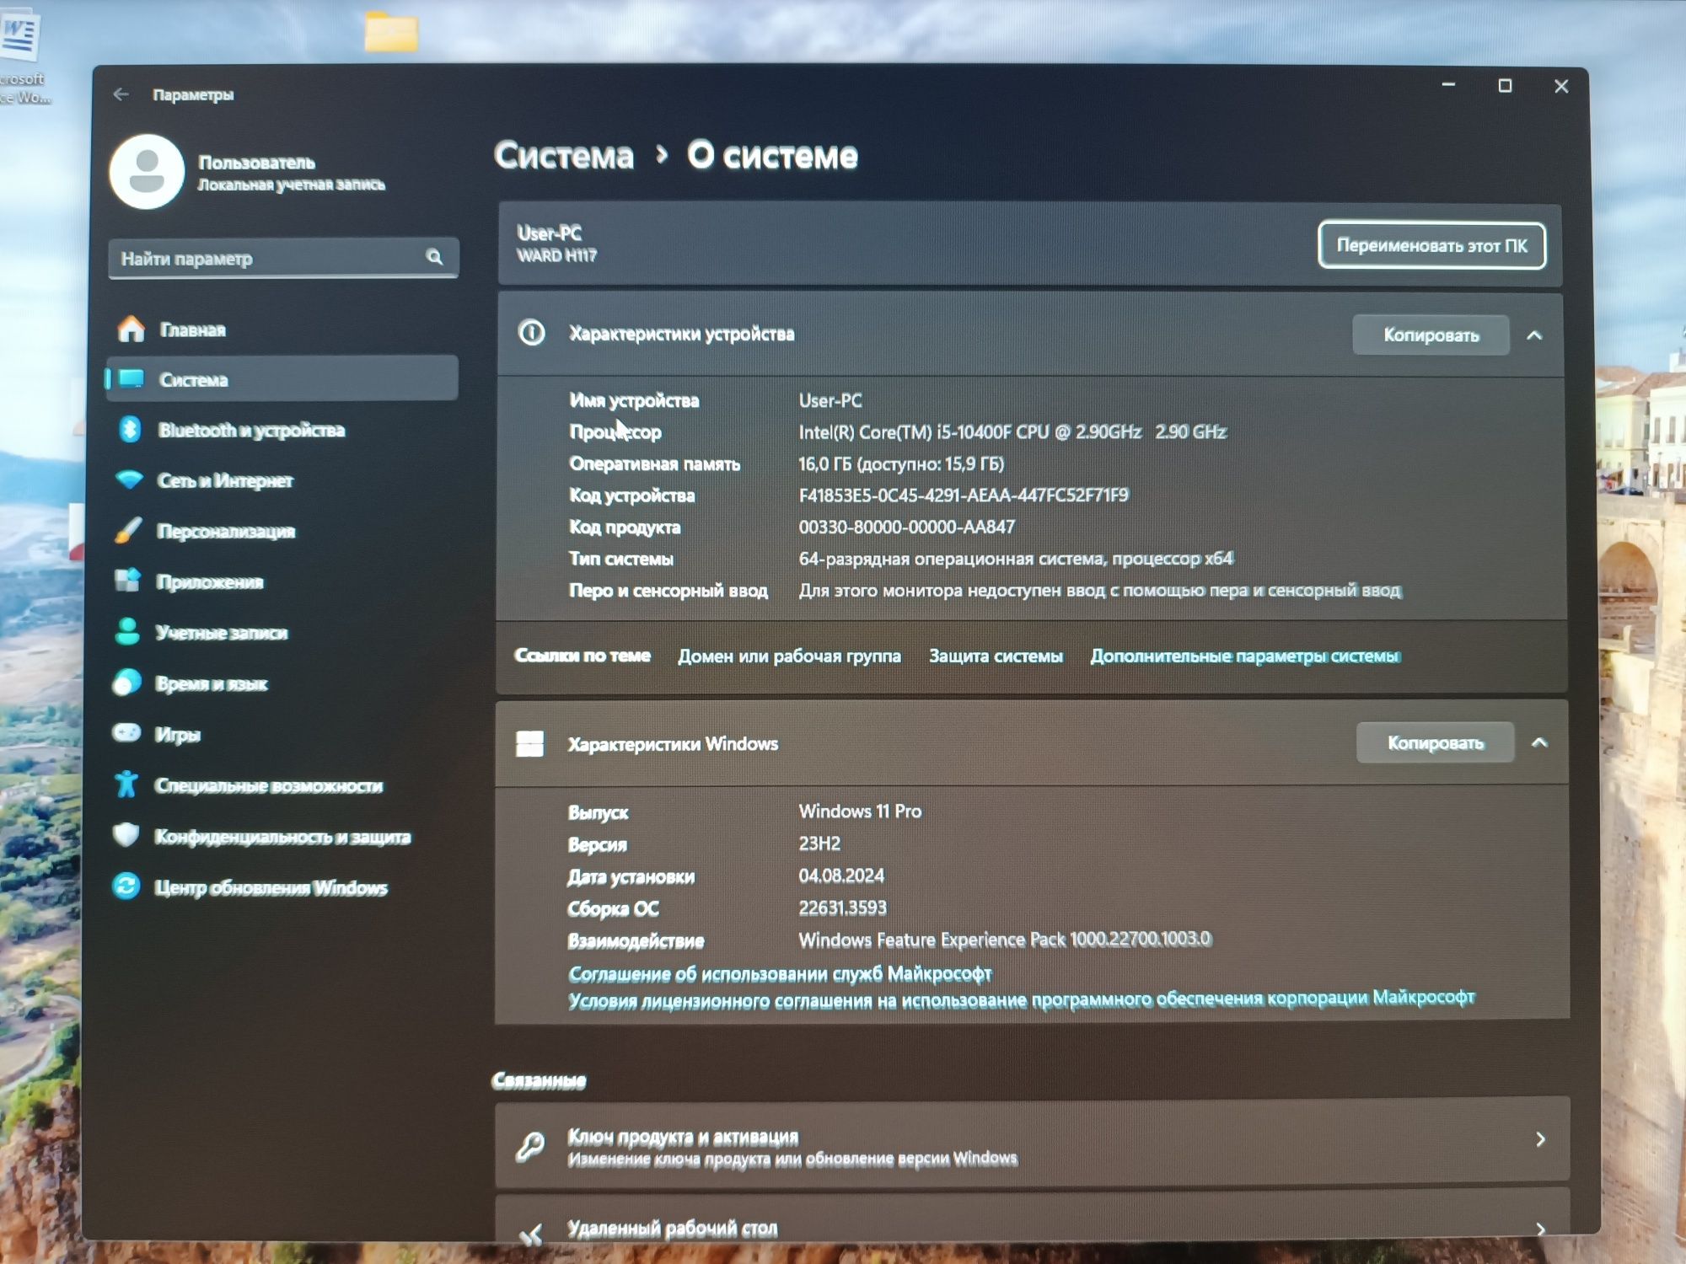The height and width of the screenshot is (1264, 1686).
Task: Open Приложения settings page
Action: click(282, 581)
